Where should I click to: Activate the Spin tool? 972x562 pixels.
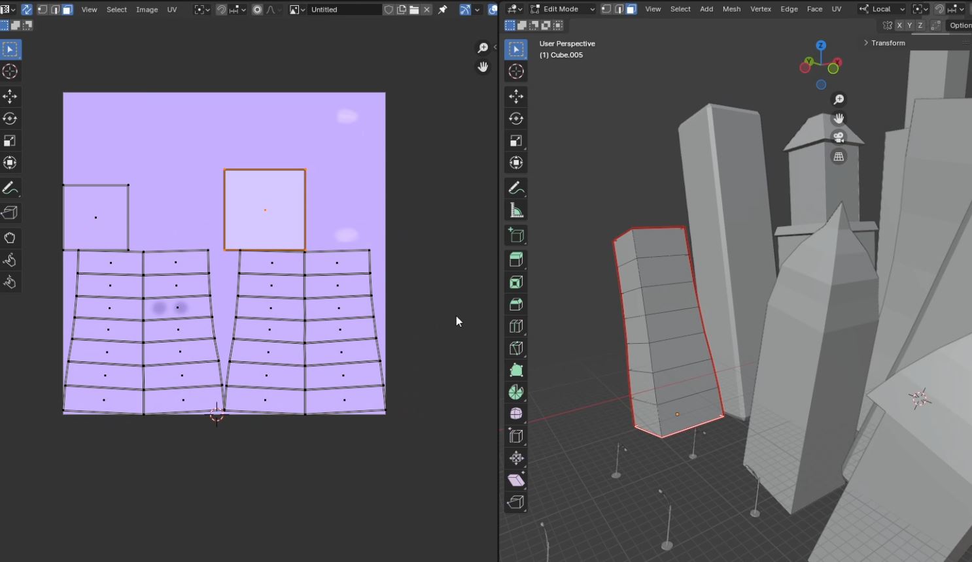click(x=516, y=392)
